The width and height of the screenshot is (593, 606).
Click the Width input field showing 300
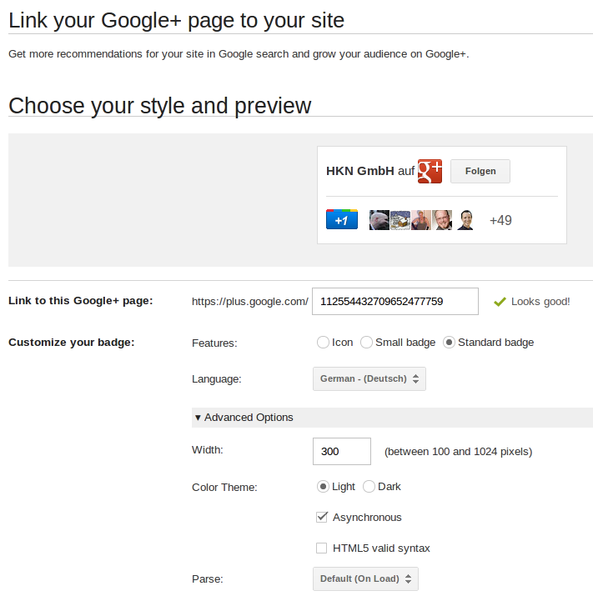tap(342, 452)
